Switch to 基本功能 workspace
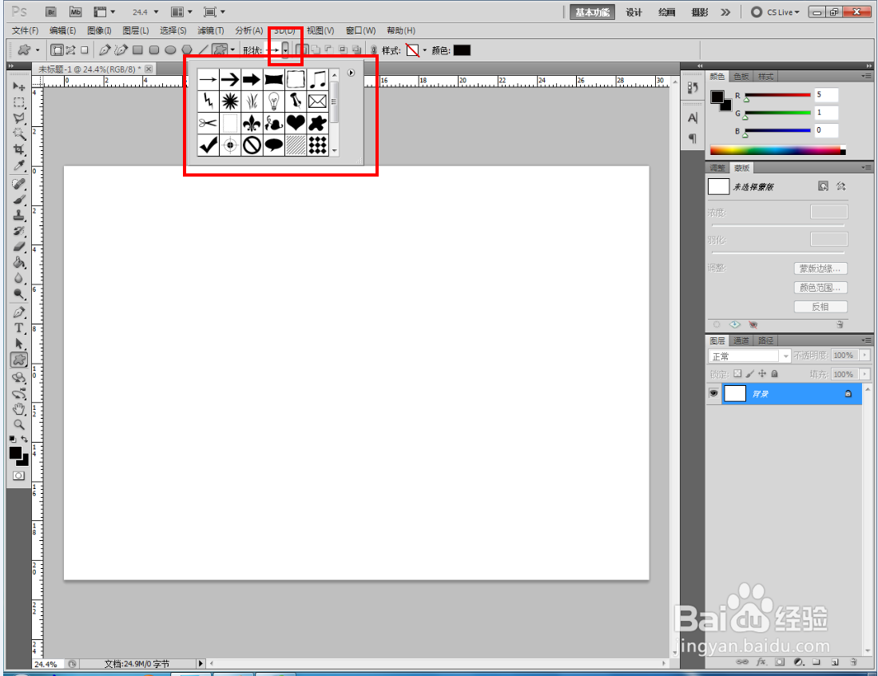This screenshot has height=676, width=878. point(592,12)
